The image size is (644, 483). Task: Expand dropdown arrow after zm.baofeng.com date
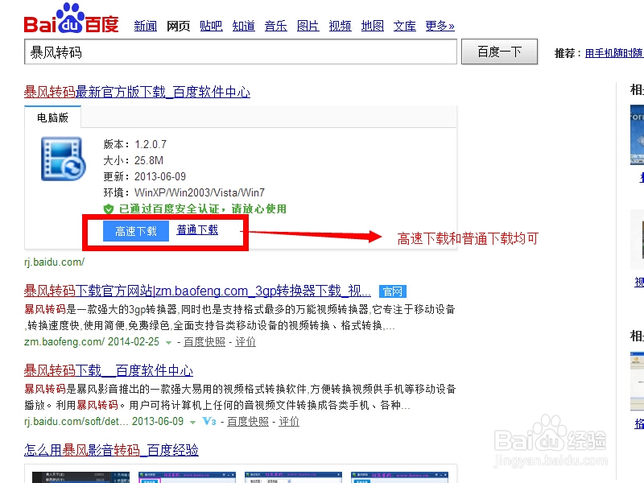168,343
